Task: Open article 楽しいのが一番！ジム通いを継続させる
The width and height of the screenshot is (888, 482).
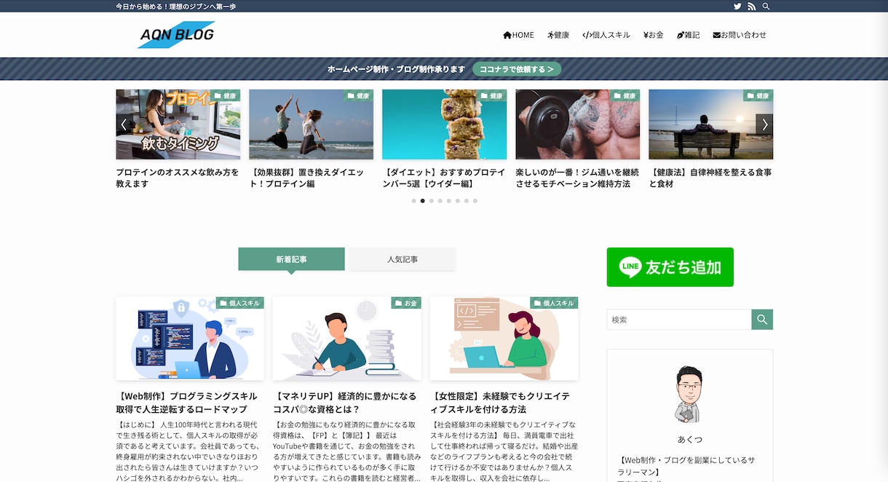Action: (577, 178)
